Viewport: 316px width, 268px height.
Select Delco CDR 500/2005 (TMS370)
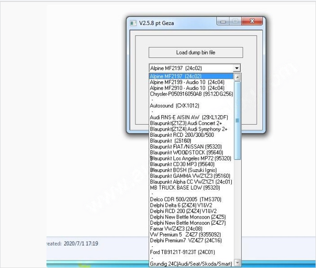pos(191,199)
